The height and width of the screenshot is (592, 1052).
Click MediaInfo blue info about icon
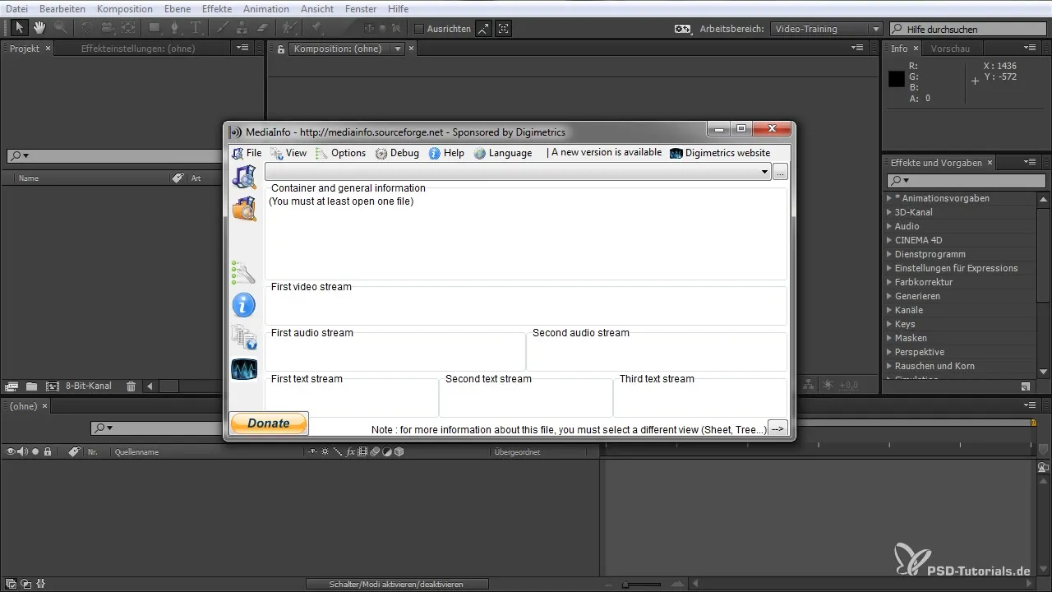coord(244,305)
